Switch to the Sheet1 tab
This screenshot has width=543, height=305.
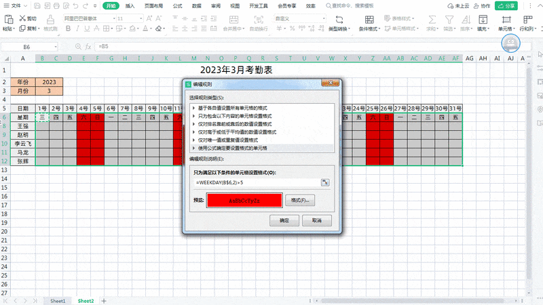[x=58, y=301]
